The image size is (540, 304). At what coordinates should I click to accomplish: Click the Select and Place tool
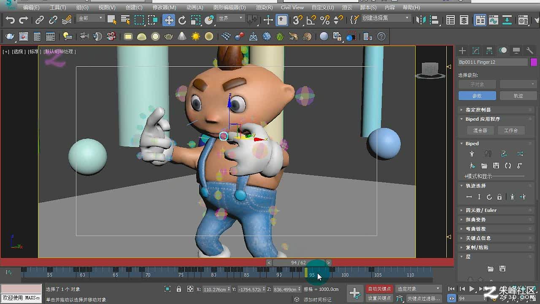coord(209,20)
